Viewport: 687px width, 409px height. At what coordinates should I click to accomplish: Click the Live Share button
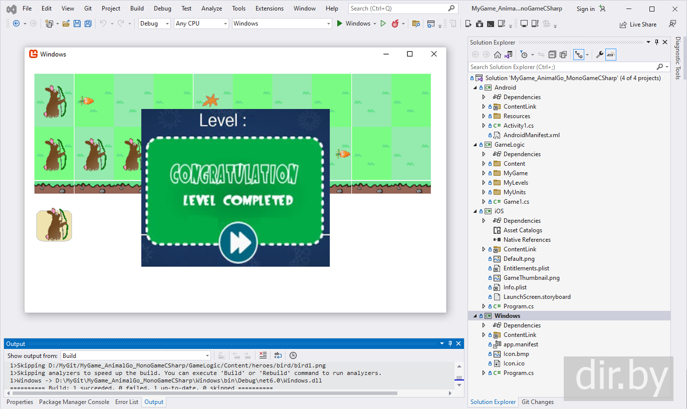click(x=638, y=24)
